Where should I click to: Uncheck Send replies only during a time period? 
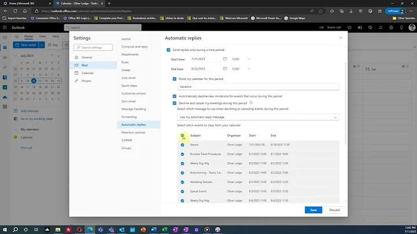169,50
